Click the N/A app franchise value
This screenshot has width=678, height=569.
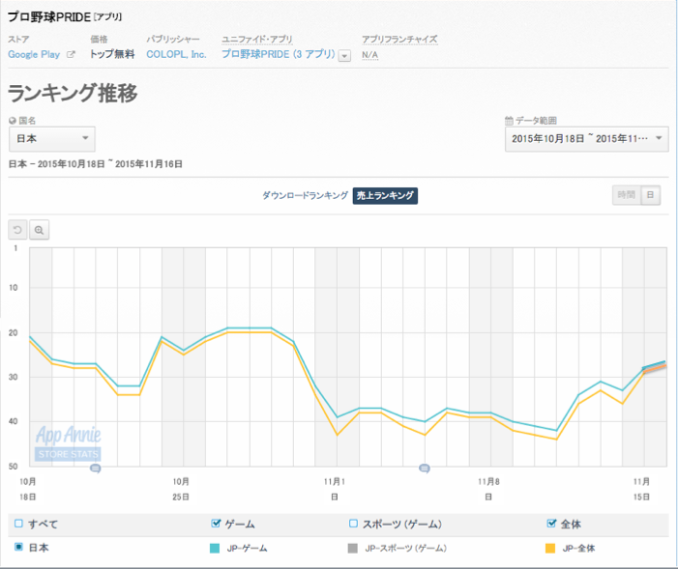369,55
